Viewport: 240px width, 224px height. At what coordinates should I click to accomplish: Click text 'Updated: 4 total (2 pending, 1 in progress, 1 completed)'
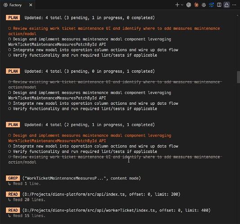click(89, 125)
